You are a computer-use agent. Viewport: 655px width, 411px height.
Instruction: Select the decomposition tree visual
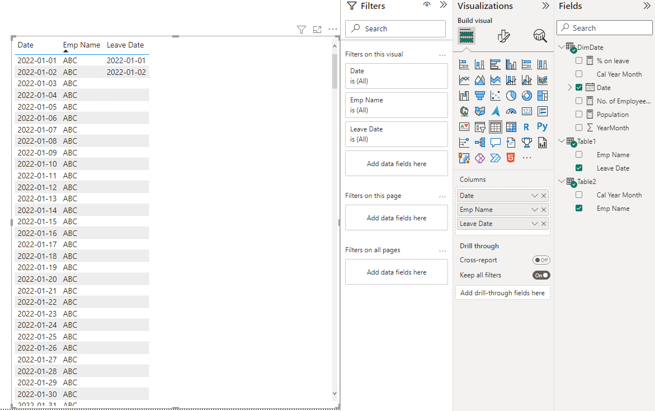(479, 143)
